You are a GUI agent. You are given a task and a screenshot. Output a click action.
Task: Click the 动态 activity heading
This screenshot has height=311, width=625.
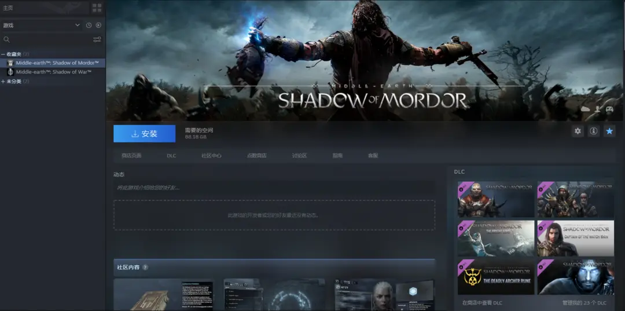(x=119, y=175)
